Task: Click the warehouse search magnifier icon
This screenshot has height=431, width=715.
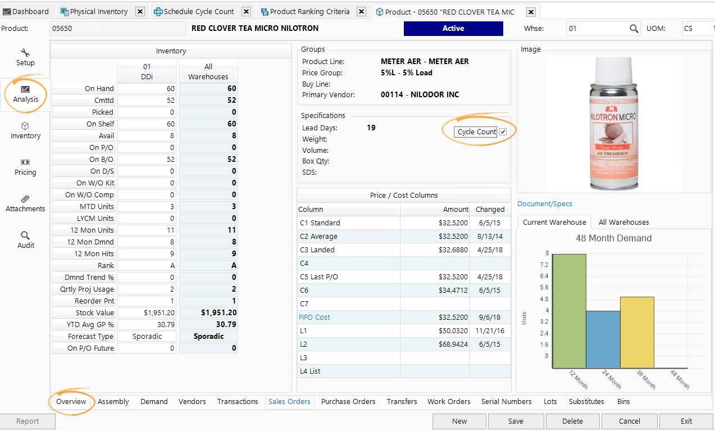Action: pyautogui.click(x=634, y=28)
